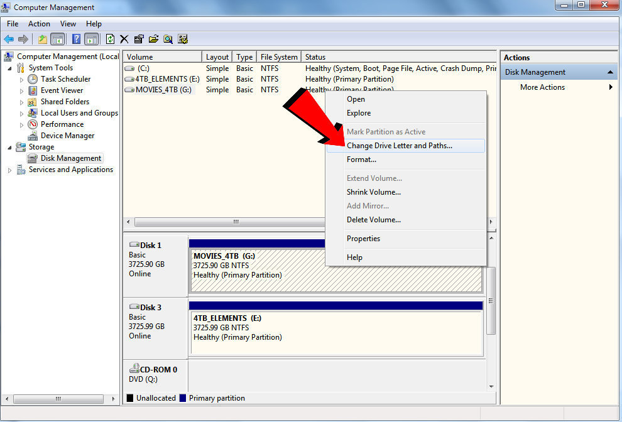
Task: Expand Local Users and Groups arrow
Action: coord(22,114)
